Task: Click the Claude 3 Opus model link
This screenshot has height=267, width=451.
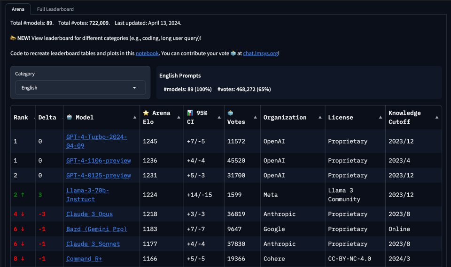Action: click(89, 214)
